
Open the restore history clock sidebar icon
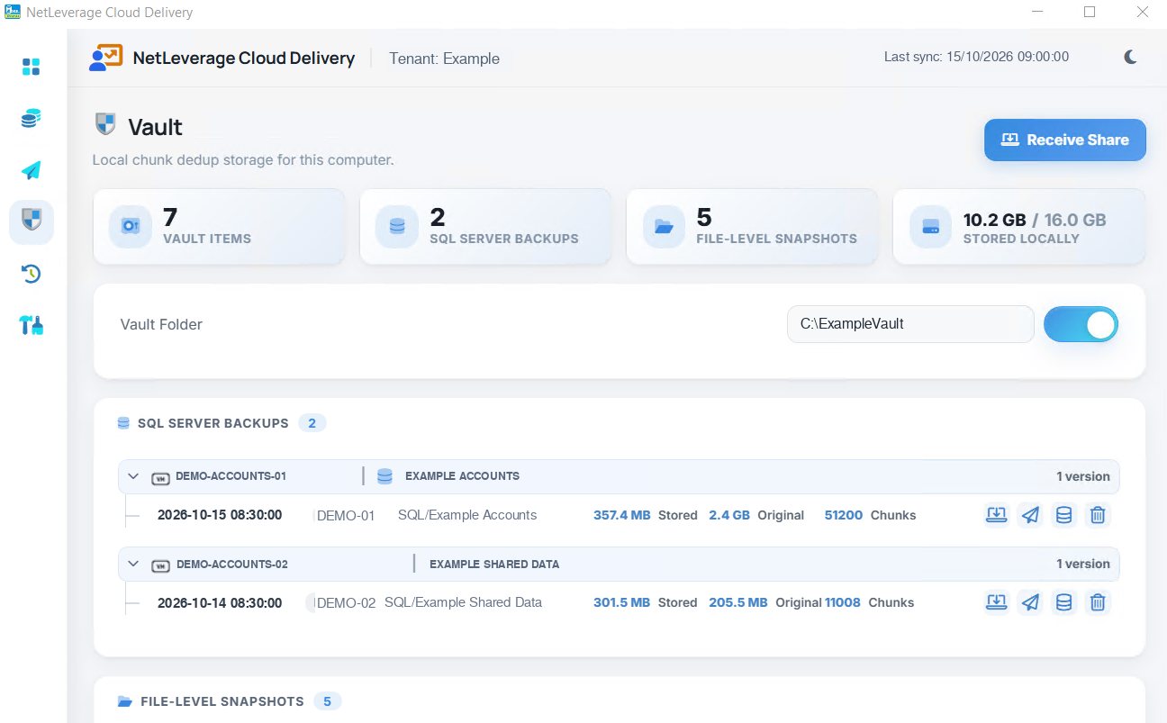(32, 273)
